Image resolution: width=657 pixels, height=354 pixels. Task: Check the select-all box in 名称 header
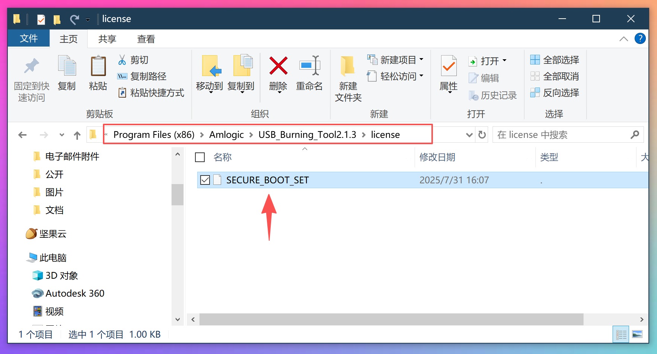[x=200, y=157]
